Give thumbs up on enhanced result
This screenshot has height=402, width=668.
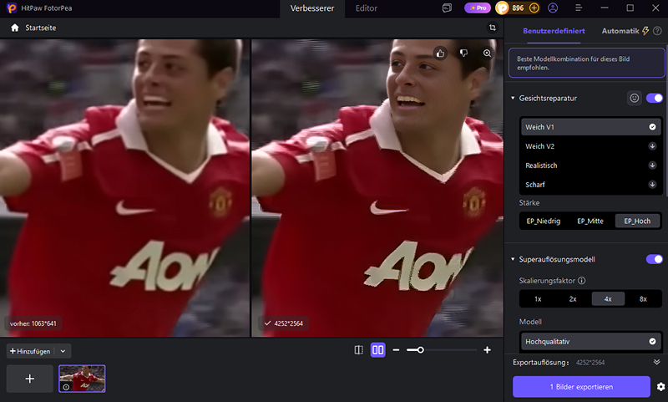point(440,53)
